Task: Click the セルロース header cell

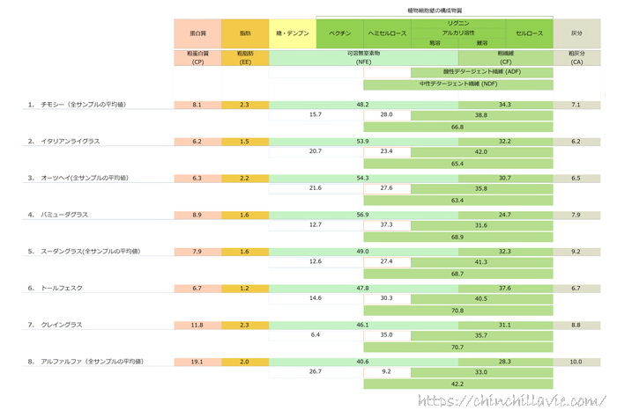Action: pyautogui.click(x=529, y=33)
